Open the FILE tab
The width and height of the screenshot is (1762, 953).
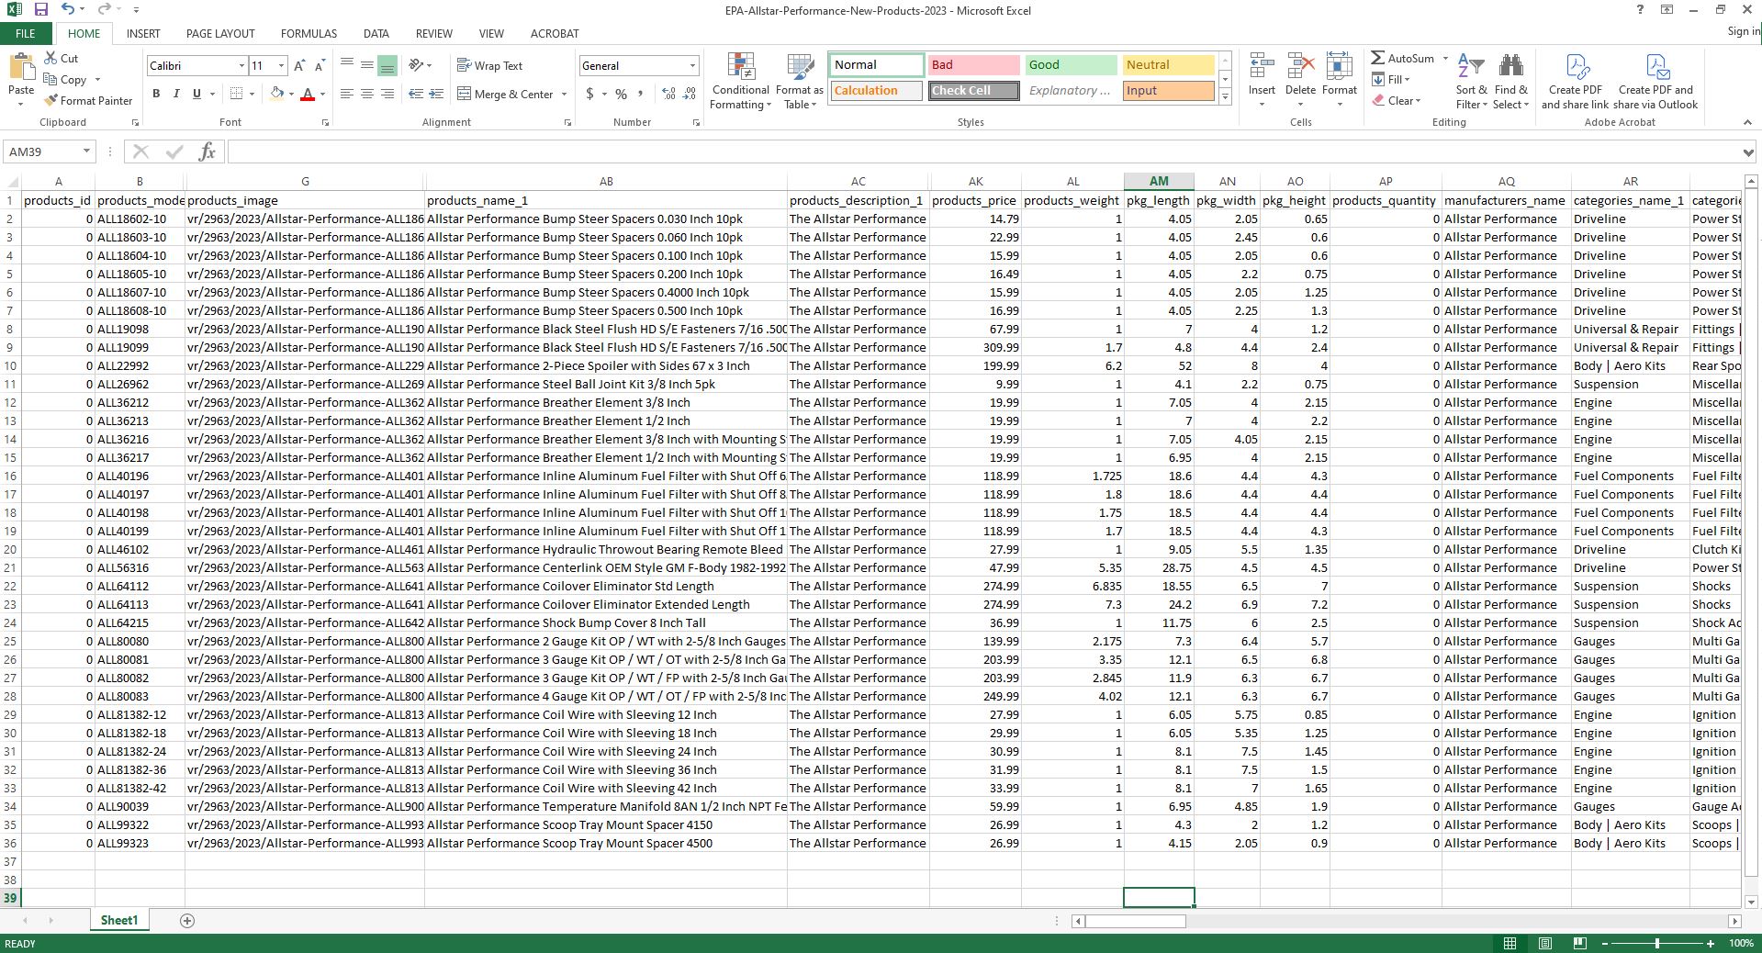pos(25,33)
